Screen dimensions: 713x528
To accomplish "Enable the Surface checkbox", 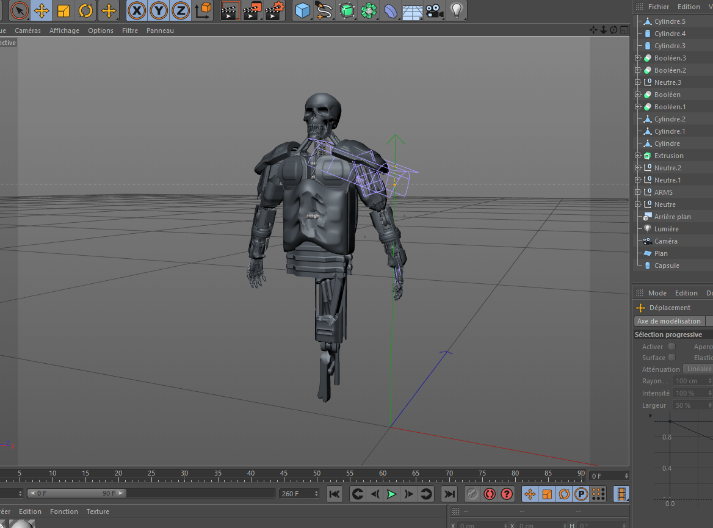I will [671, 358].
